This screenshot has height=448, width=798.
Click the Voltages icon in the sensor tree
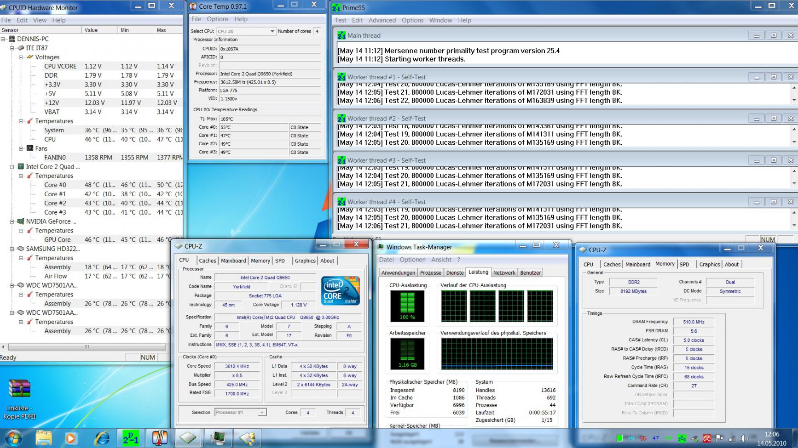[30, 57]
